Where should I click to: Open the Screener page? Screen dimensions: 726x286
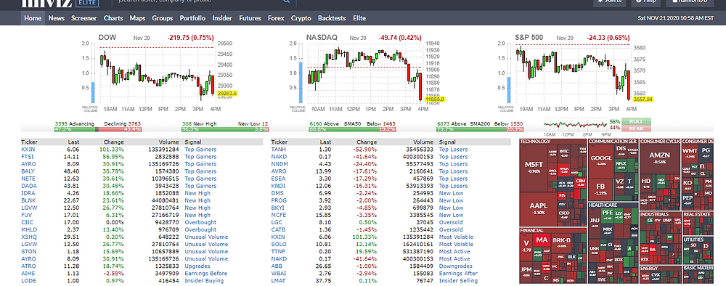[x=83, y=18]
